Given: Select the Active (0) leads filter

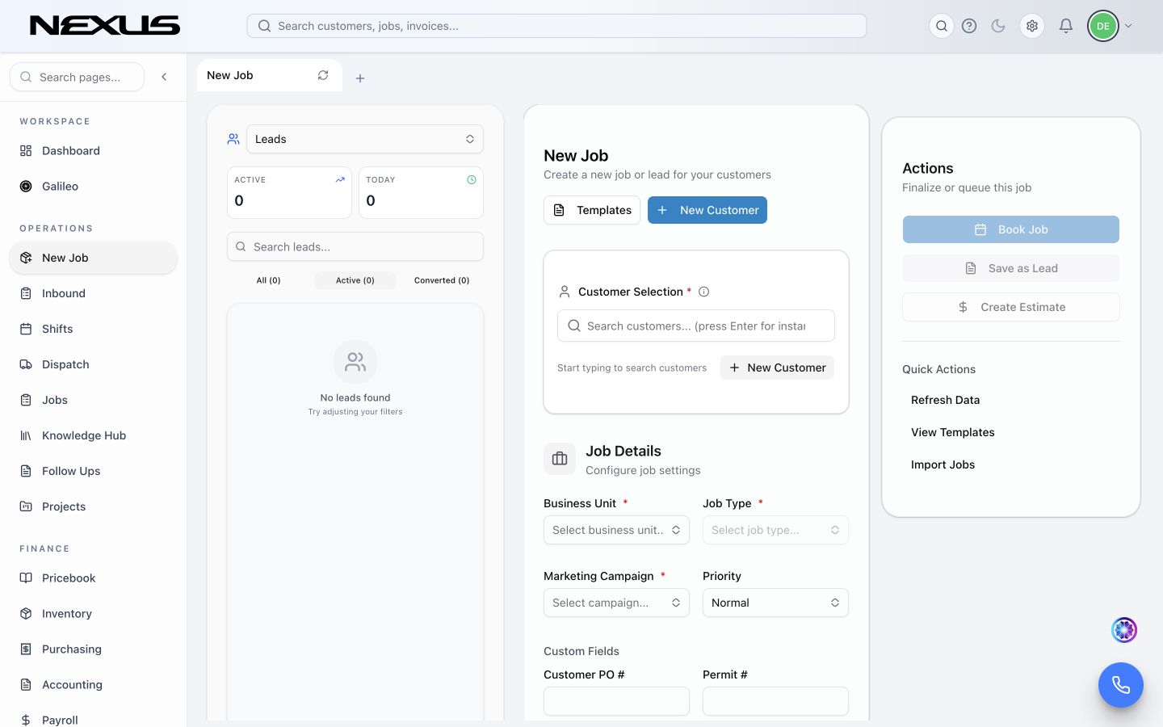Looking at the screenshot, I should (x=355, y=280).
